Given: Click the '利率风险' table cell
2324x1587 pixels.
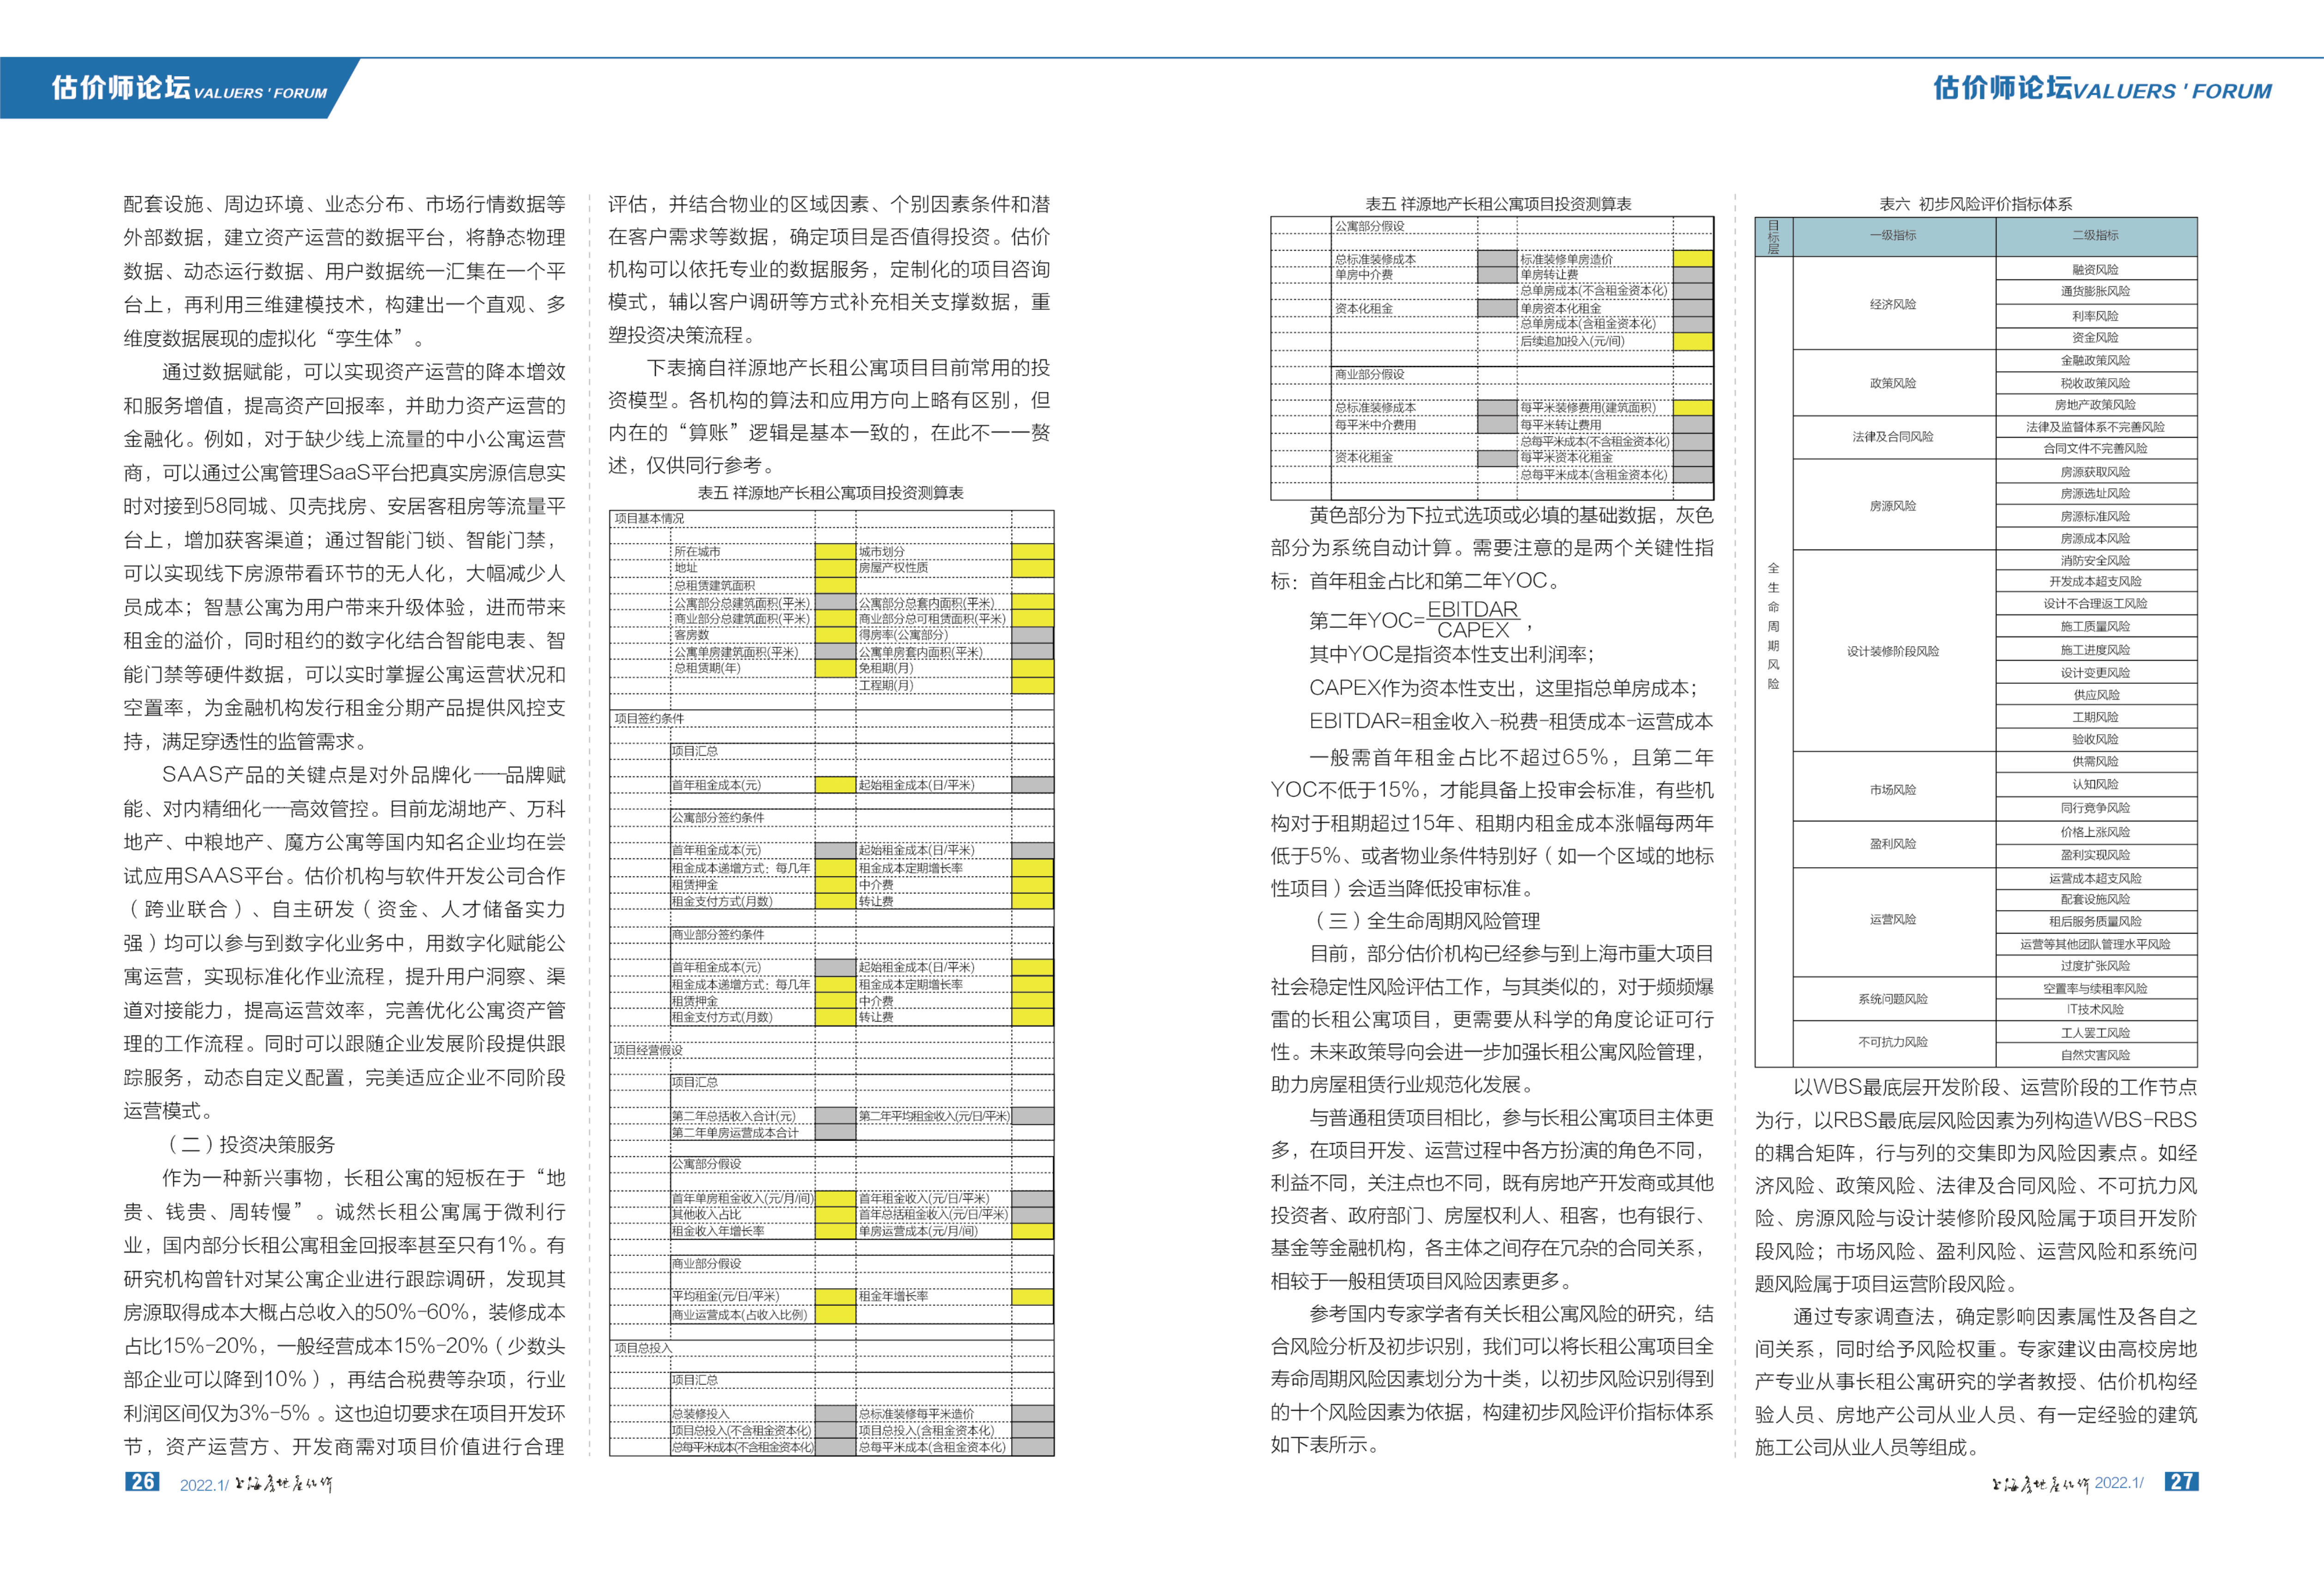Looking at the screenshot, I should tap(2096, 315).
